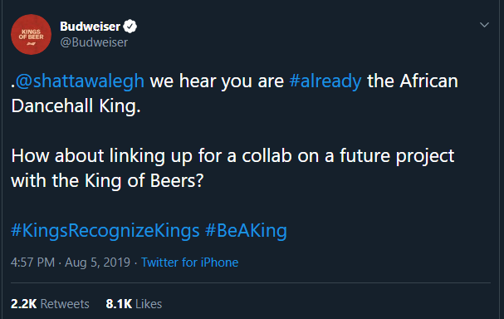
Task: Click the 8.1K like count number
Action: 119,304
